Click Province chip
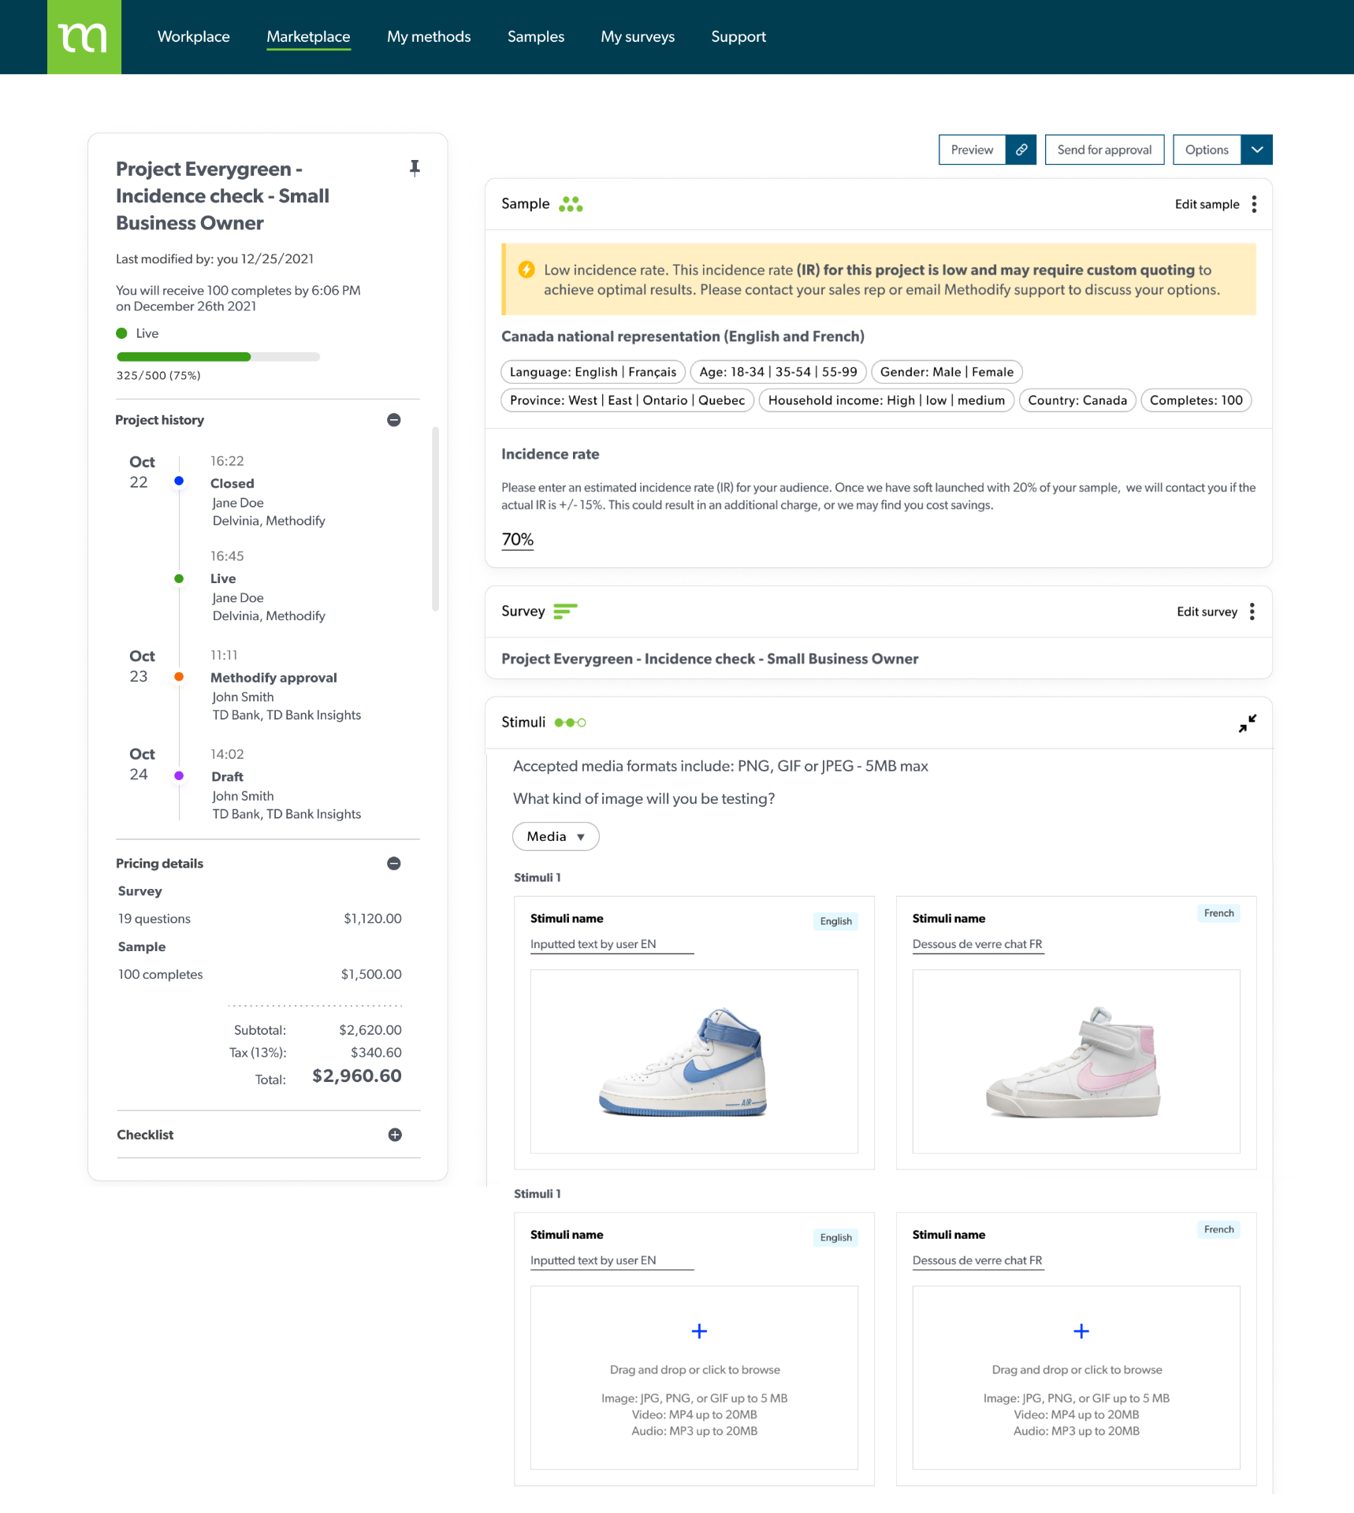The height and width of the screenshot is (1513, 1354). [x=627, y=400]
